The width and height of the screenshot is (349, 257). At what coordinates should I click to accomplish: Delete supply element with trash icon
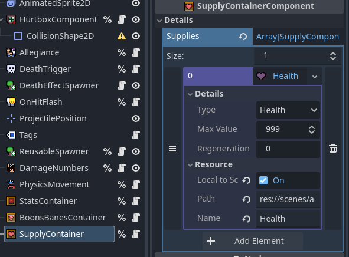point(333,149)
